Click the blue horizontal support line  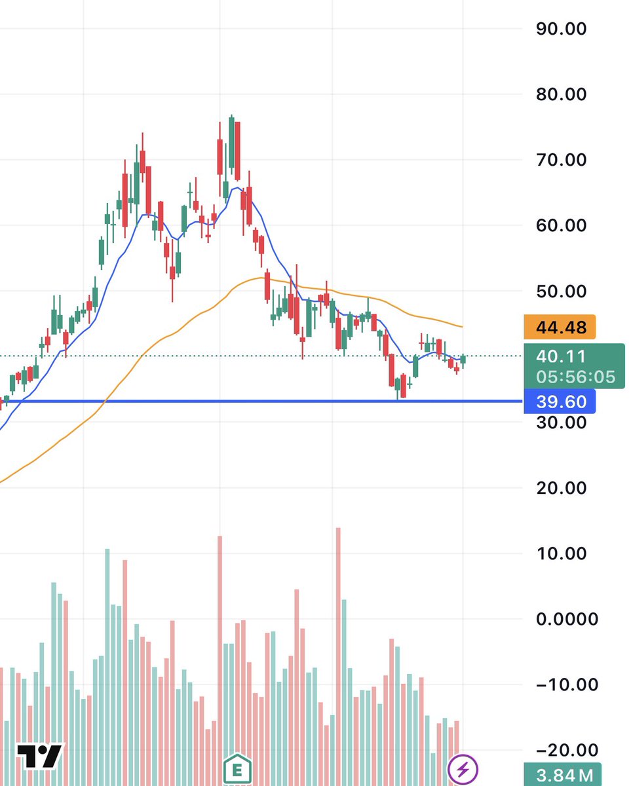click(x=262, y=401)
